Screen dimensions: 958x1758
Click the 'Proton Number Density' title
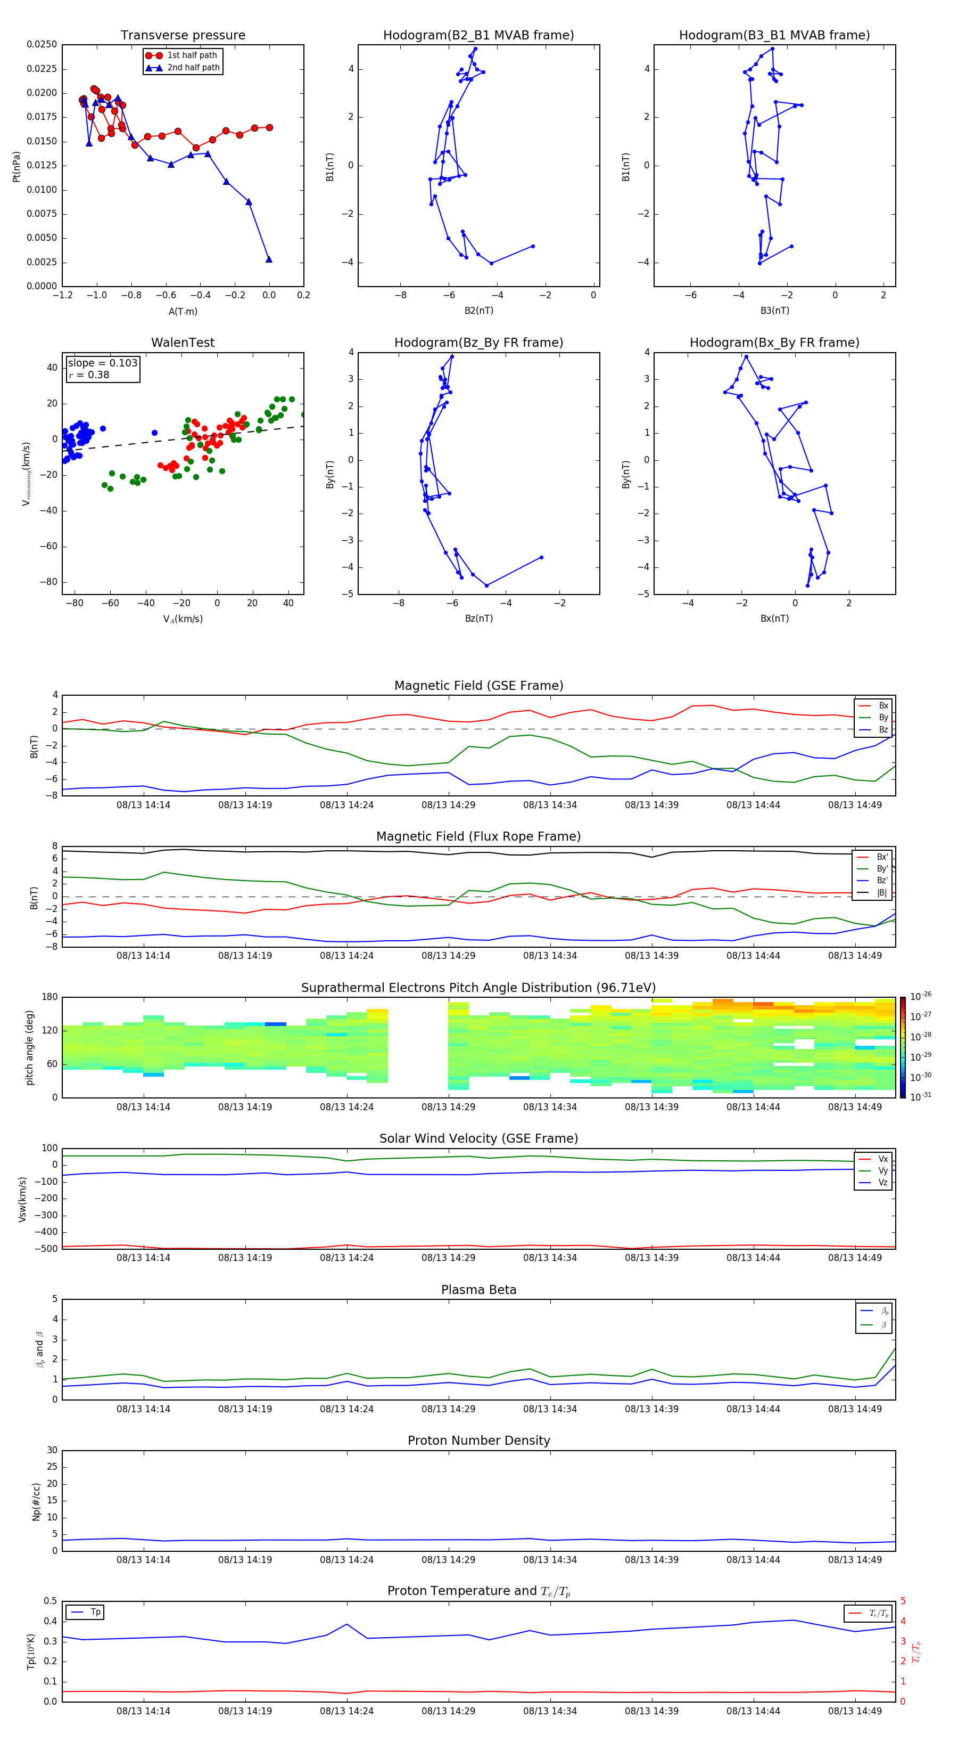coord(478,1440)
